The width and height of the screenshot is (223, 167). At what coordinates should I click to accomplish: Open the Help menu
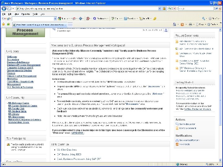pyautogui.click(x=42, y=14)
